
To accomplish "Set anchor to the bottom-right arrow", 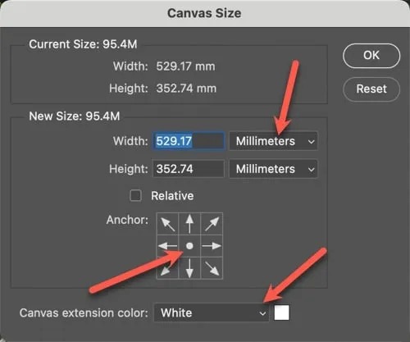I will (x=212, y=268).
